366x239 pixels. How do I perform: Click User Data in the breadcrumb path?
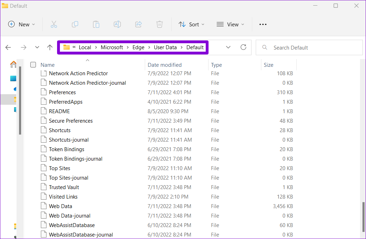click(x=165, y=47)
